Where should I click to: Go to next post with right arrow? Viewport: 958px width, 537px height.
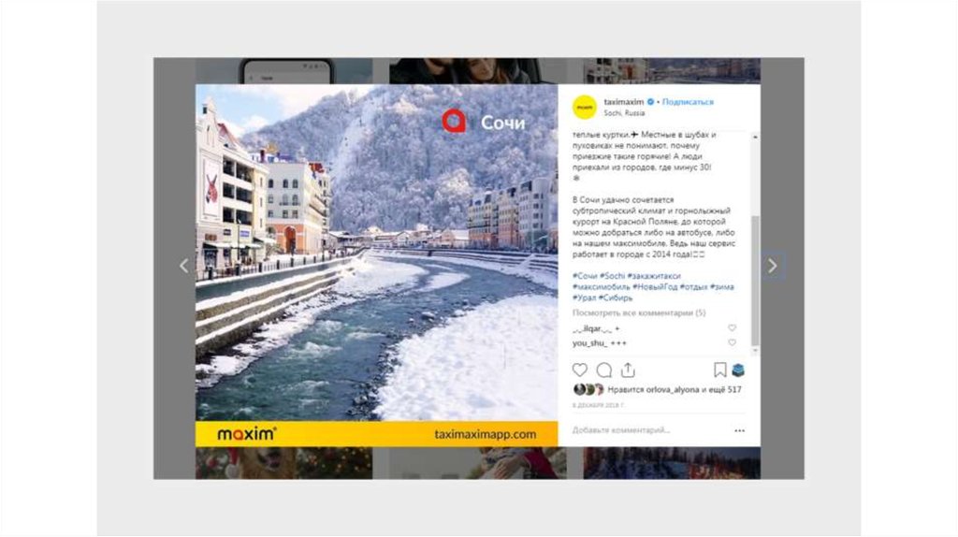point(773,266)
